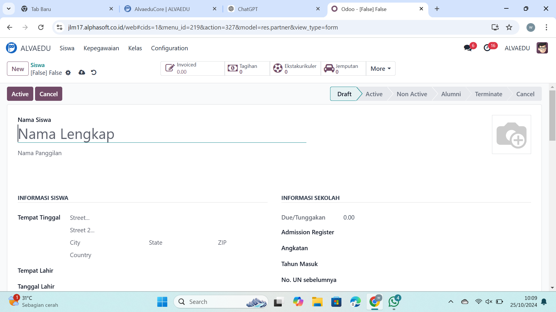The height and width of the screenshot is (312, 556).
Task: Click the ALVAEDU owl logo
Action: 11,48
